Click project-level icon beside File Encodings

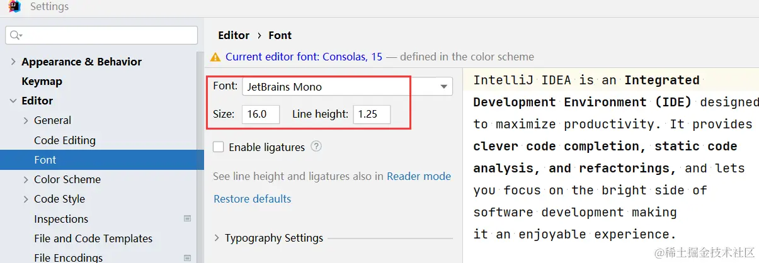coord(187,257)
